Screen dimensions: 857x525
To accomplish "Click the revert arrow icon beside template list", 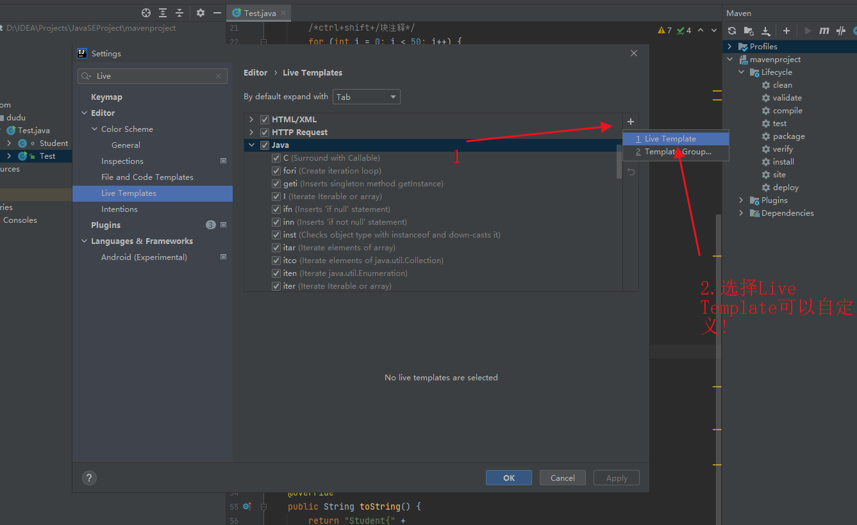I will point(631,172).
